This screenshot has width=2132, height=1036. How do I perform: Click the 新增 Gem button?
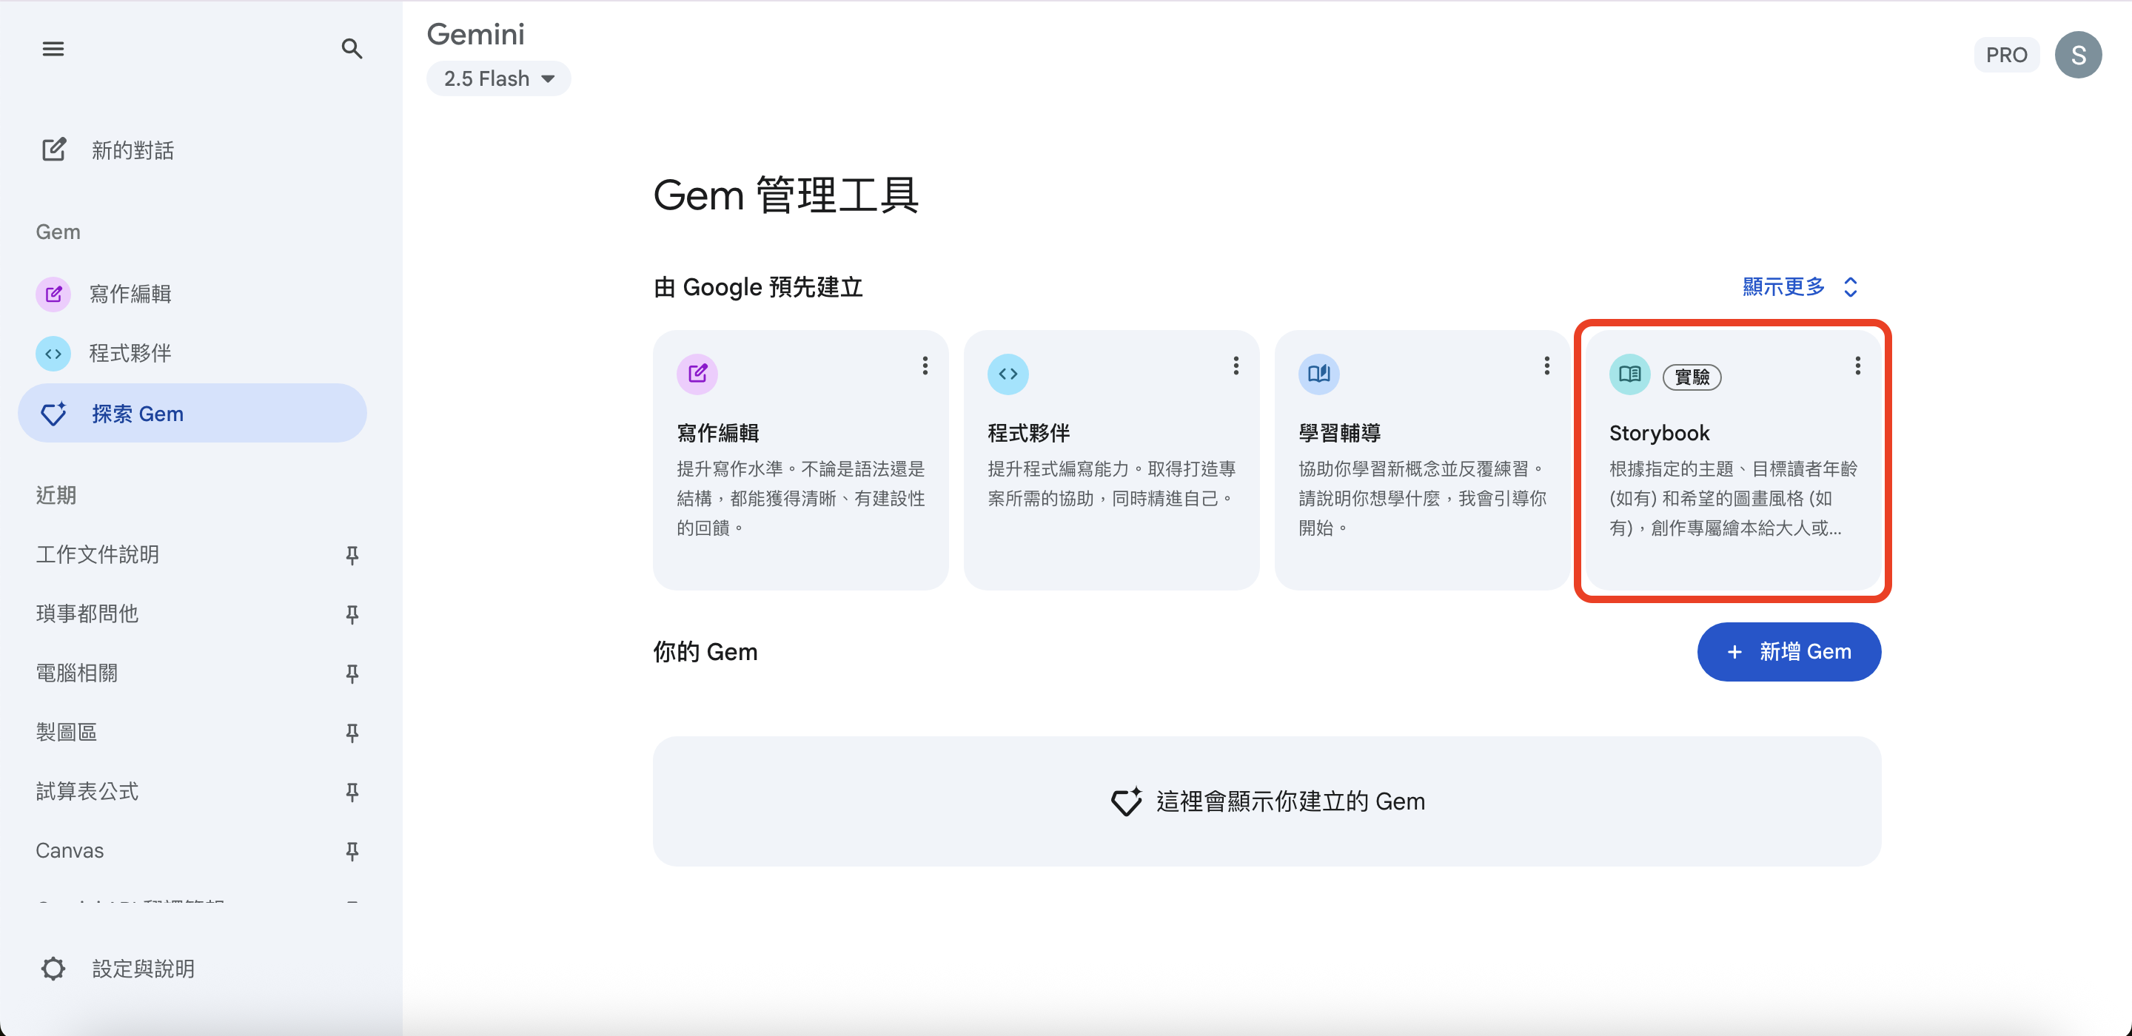point(1788,651)
